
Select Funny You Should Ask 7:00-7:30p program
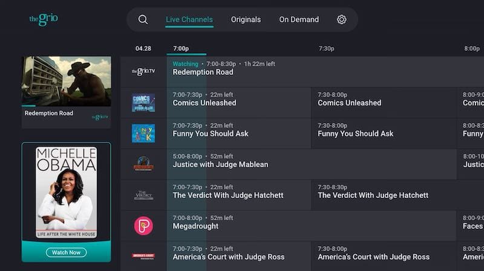point(238,133)
